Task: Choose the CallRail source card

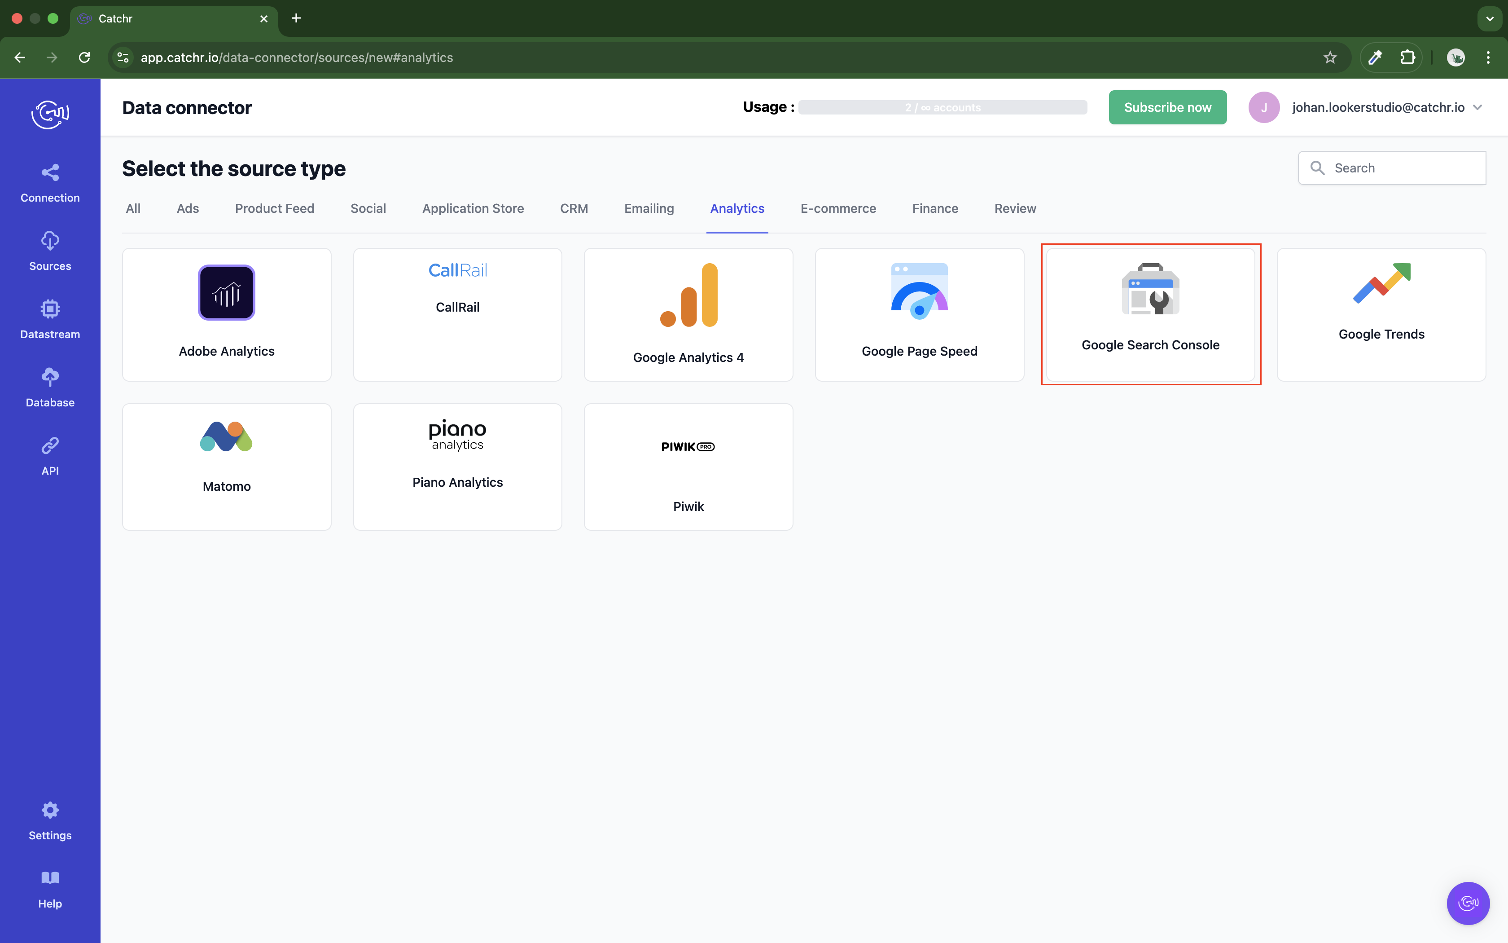Action: 457,315
